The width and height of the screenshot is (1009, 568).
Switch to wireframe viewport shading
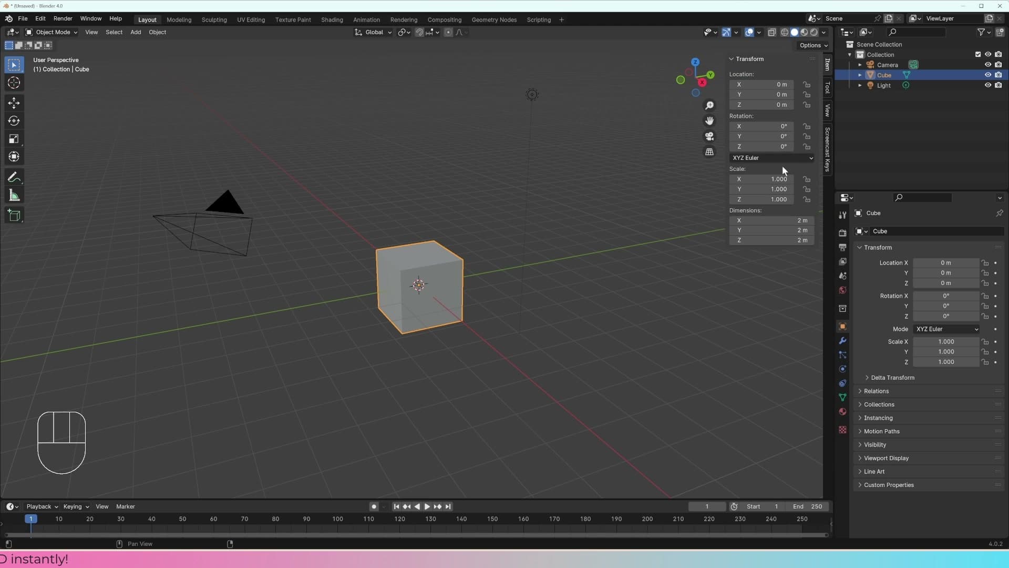click(x=784, y=33)
